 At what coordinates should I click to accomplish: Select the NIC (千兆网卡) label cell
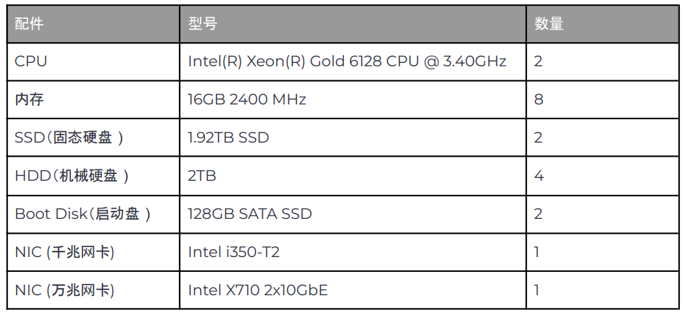(x=93, y=252)
